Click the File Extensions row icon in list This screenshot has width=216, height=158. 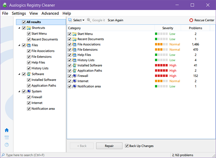(74, 50)
